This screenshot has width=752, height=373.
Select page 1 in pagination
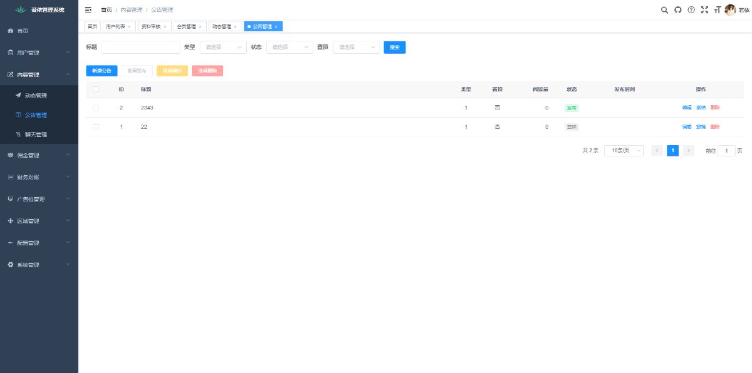tap(672, 150)
